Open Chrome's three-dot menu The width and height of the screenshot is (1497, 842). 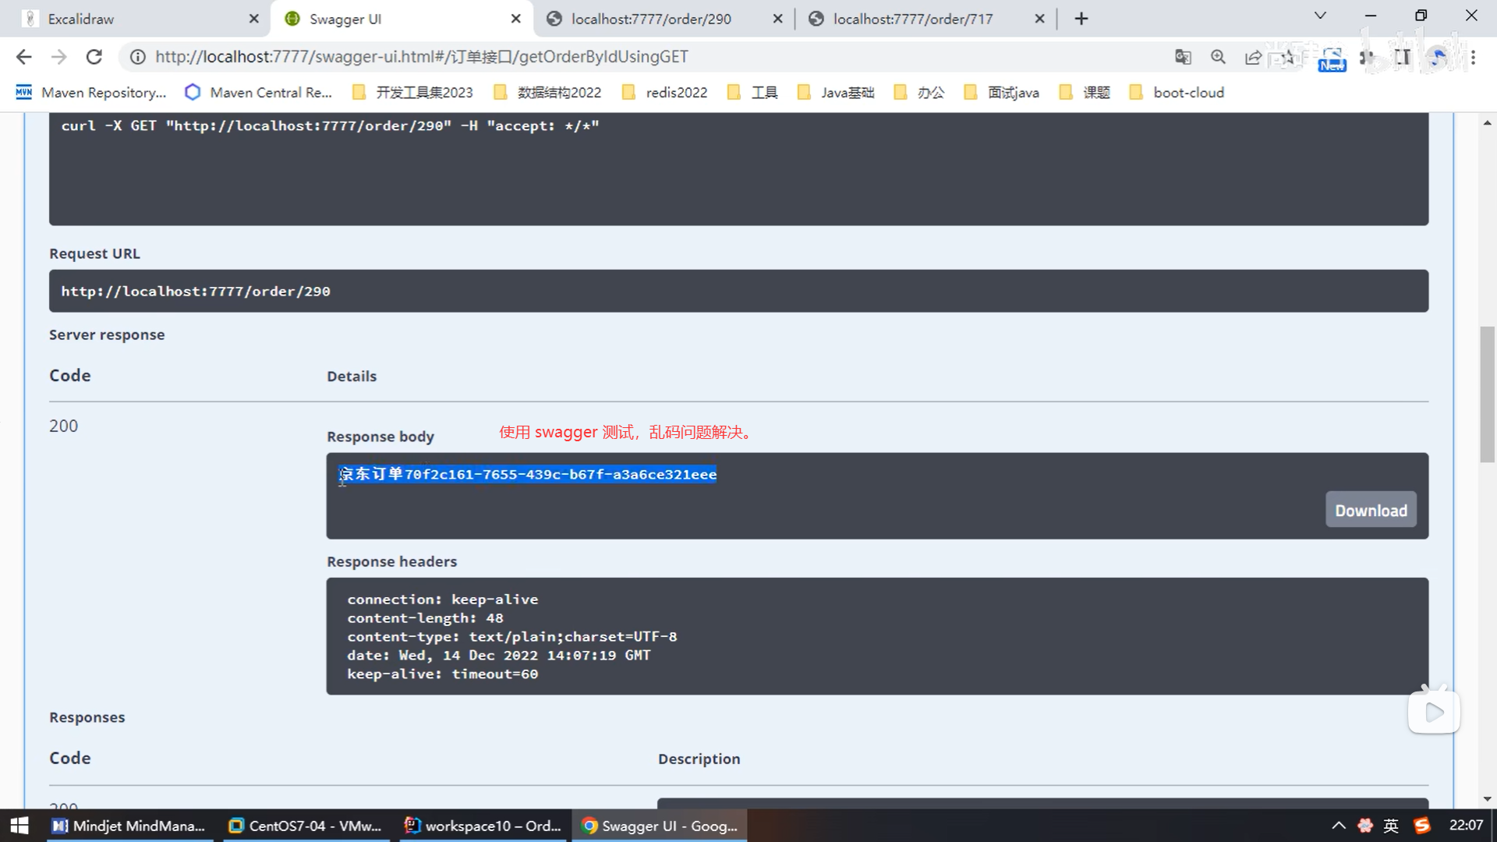coord(1473,57)
